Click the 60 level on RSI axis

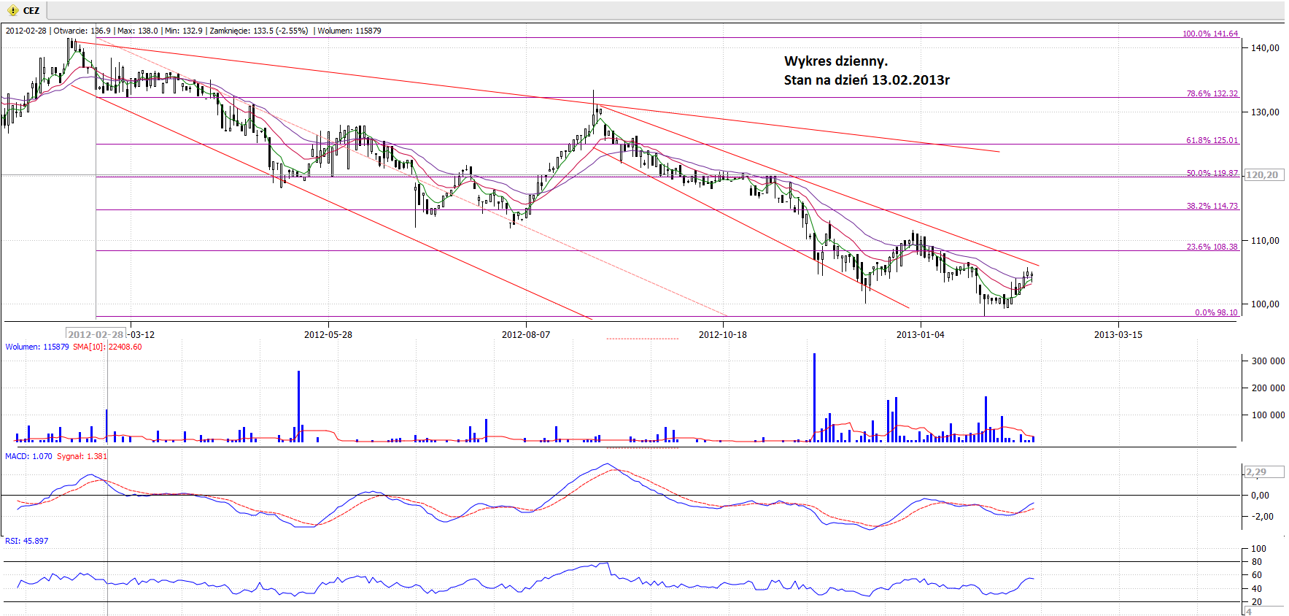(1256, 575)
